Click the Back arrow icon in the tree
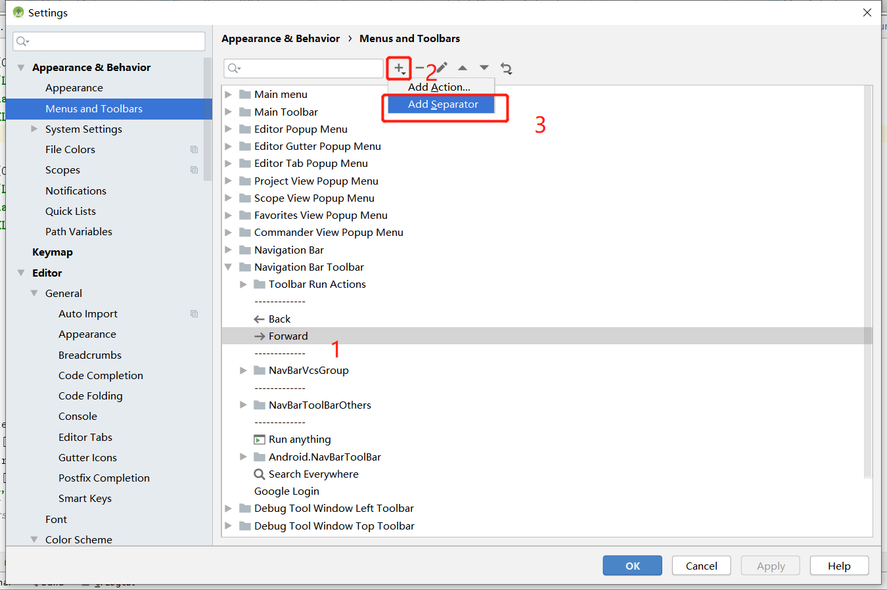The image size is (887, 590). click(x=259, y=319)
